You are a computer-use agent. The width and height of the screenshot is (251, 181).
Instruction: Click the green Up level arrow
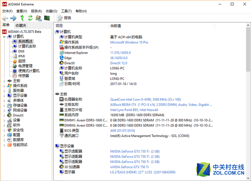click(22, 18)
